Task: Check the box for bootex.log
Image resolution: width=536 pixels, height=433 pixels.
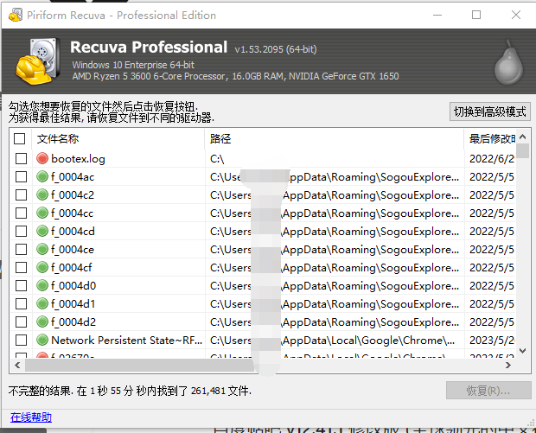Action: (22, 158)
